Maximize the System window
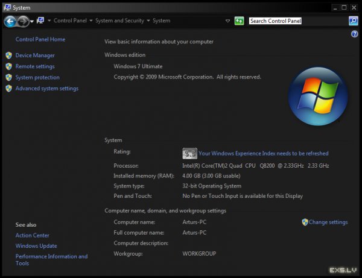The height and width of the screenshot is (278, 362). pyautogui.click(x=344, y=8)
